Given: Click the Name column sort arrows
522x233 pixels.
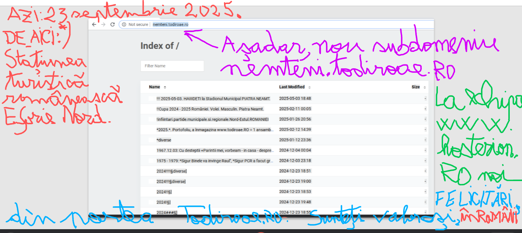Looking at the screenshot, I should click(165, 87).
